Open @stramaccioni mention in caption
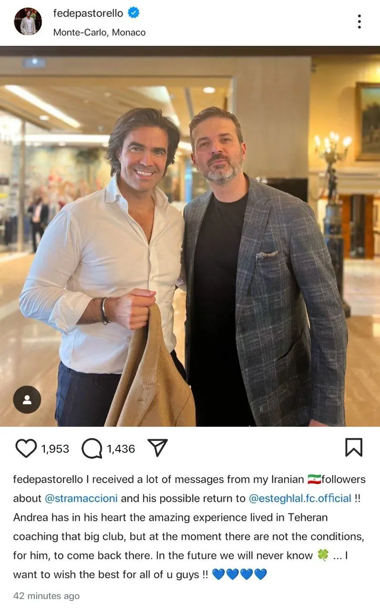Image resolution: width=380 pixels, height=611 pixels. coord(81,498)
